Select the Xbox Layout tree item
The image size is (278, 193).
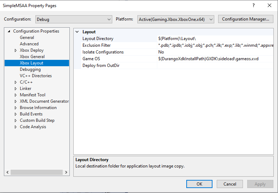point(37,63)
